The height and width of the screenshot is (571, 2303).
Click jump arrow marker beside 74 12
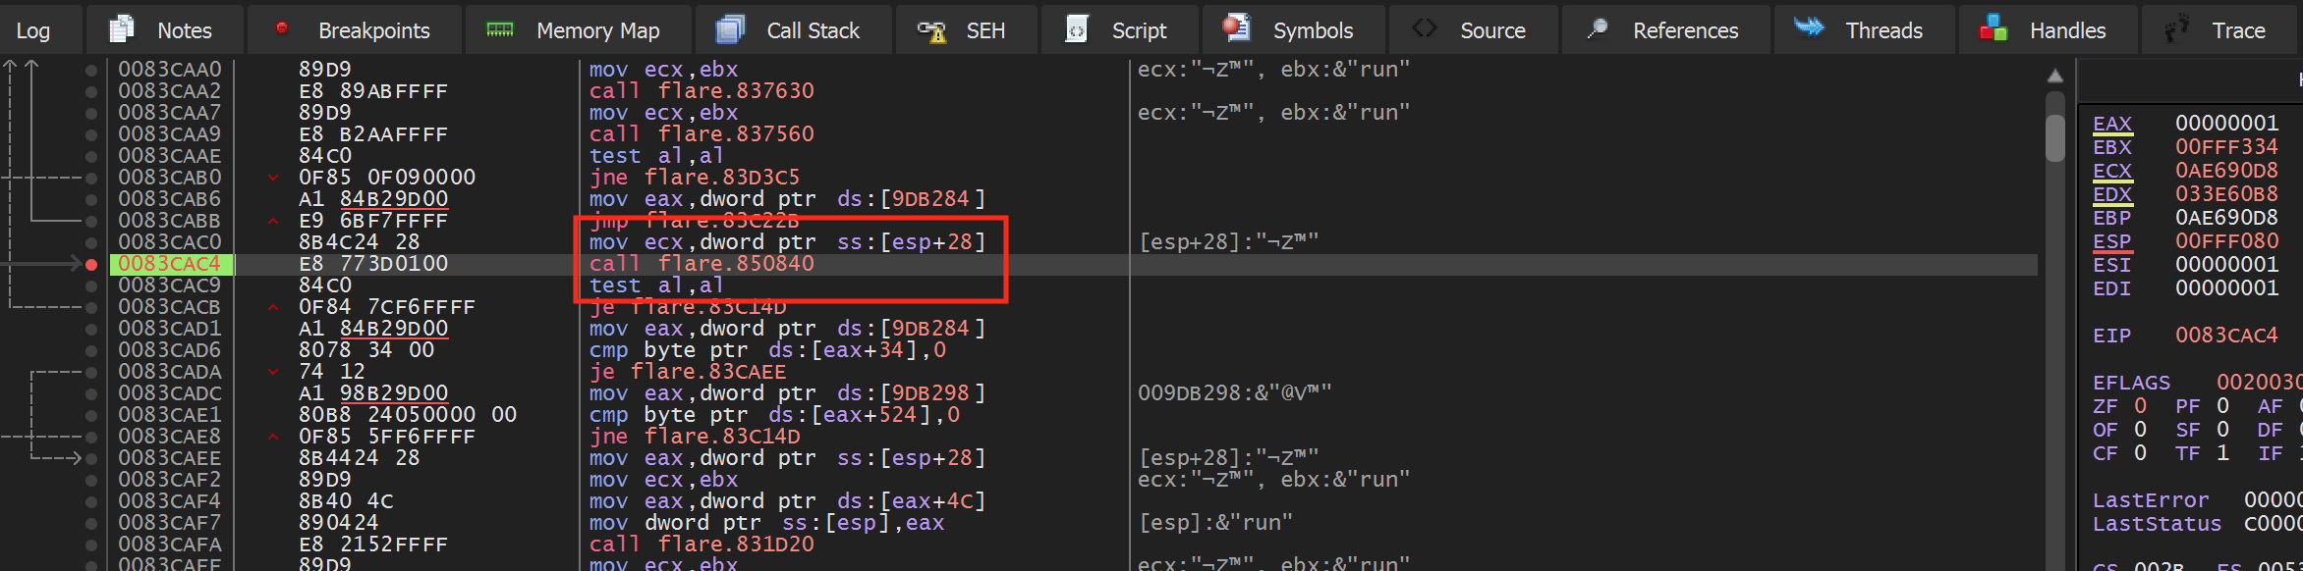point(273,372)
